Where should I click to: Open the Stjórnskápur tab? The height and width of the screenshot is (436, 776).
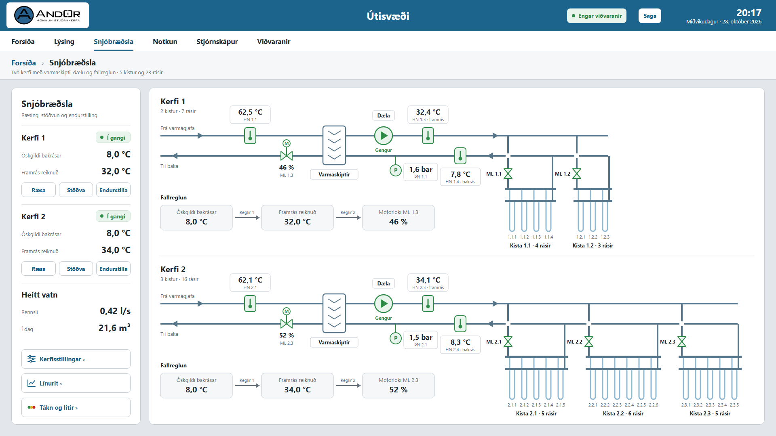(x=217, y=42)
